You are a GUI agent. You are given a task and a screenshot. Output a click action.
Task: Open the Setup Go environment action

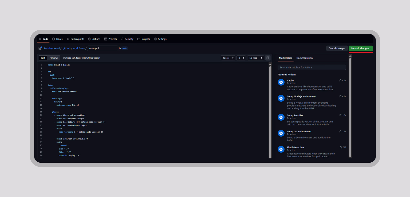coord(299,131)
